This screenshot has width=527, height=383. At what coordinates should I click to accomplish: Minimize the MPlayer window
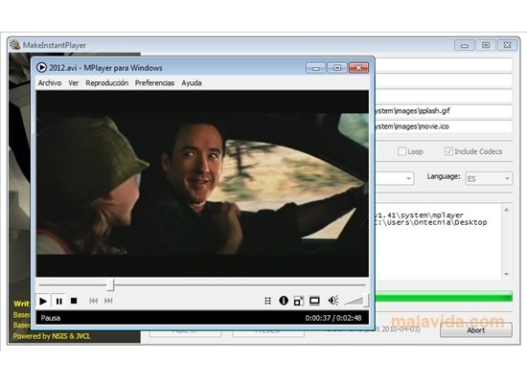click(x=315, y=68)
